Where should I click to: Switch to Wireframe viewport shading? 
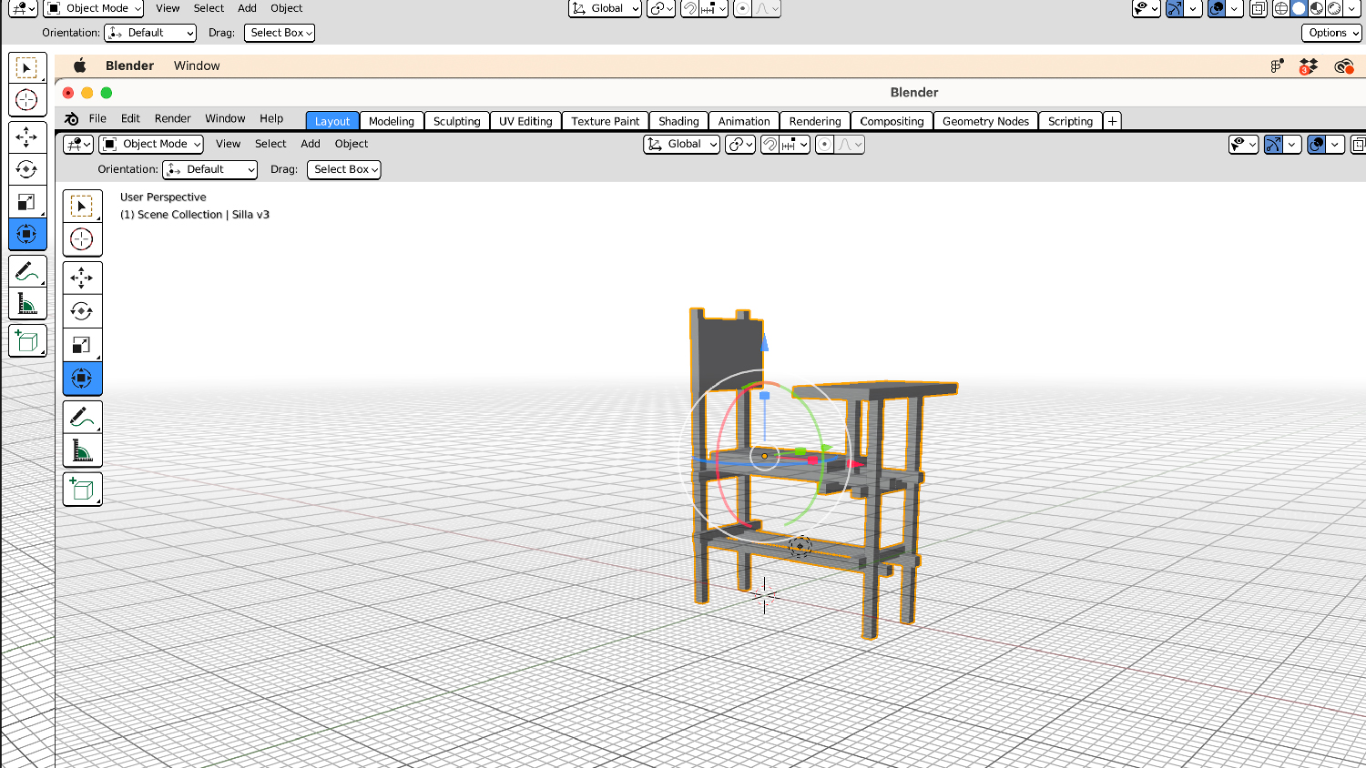point(1281,8)
